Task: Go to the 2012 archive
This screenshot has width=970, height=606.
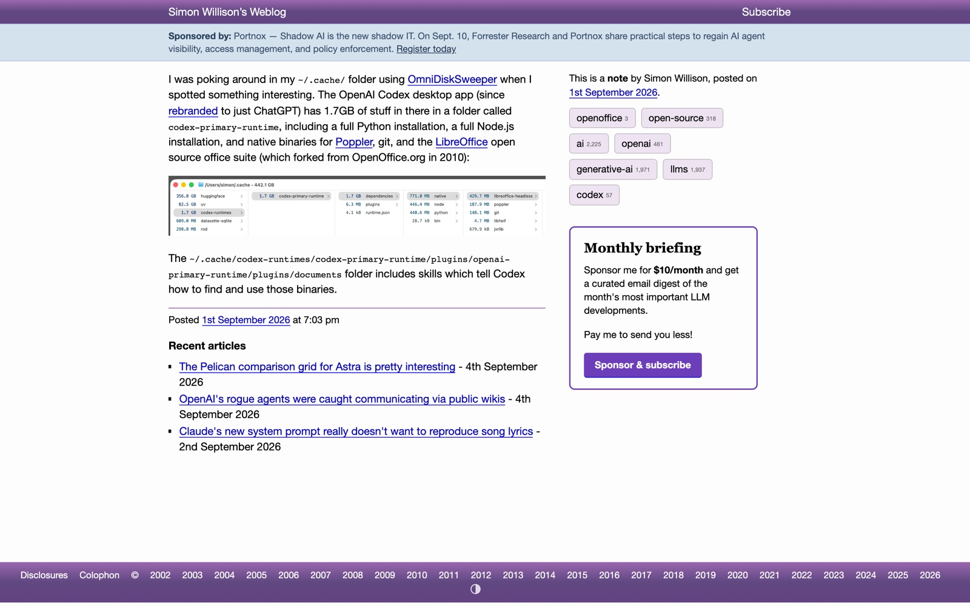Action: click(481, 575)
